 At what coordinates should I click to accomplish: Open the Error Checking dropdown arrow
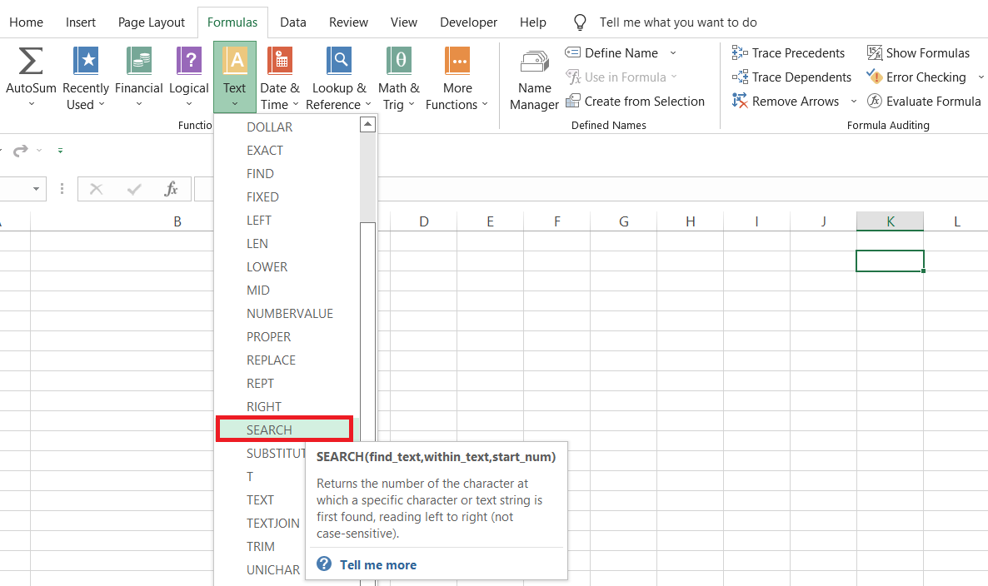click(x=979, y=77)
